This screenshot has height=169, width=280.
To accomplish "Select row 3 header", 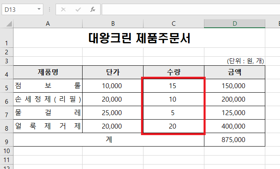I will tap(7, 61).
